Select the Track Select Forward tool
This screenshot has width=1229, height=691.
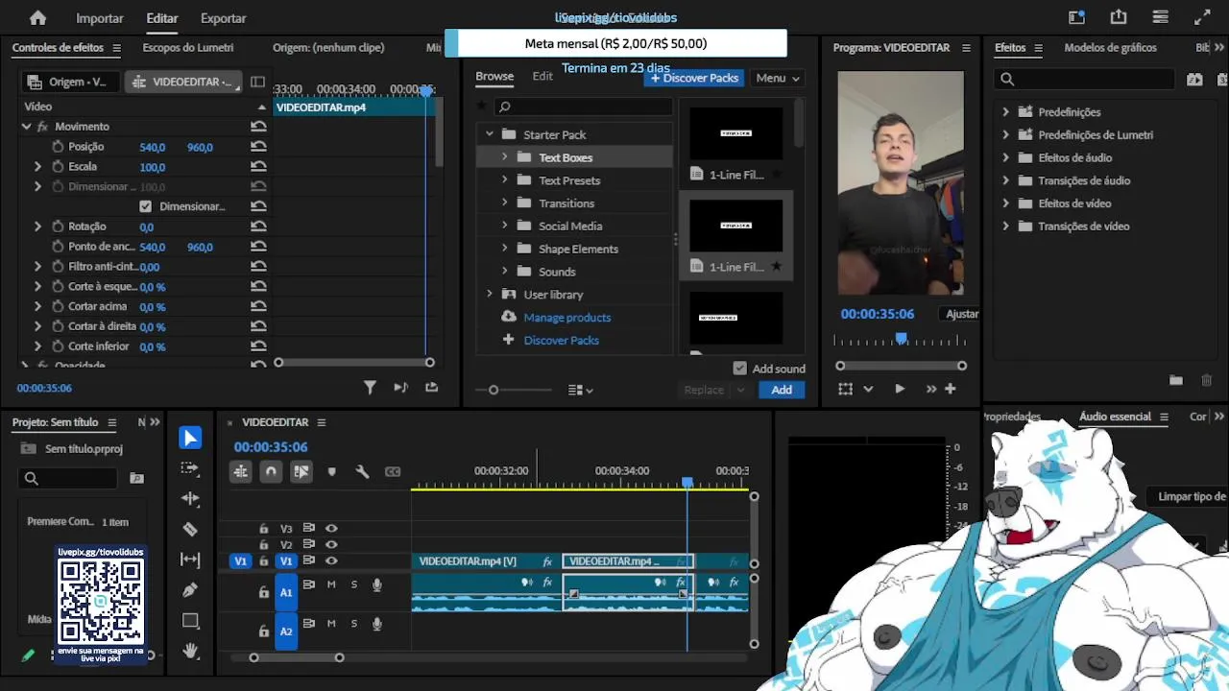[190, 468]
